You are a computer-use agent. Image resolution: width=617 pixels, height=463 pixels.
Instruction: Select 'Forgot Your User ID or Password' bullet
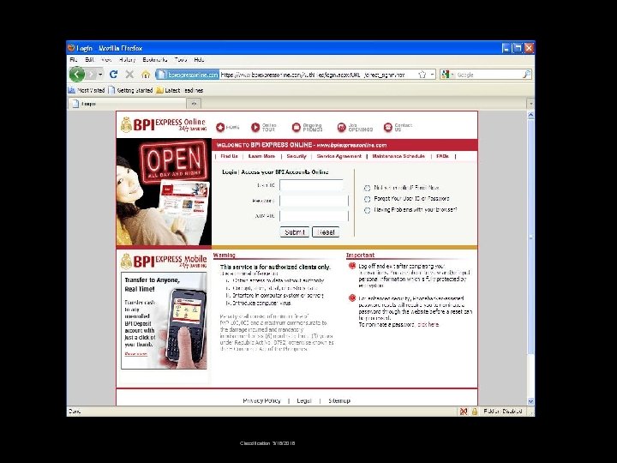pyautogui.click(x=367, y=199)
